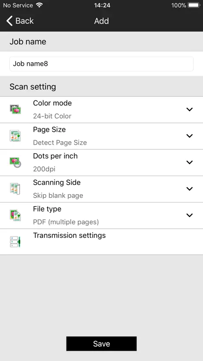Screen dimensions: 203x361
Task: Go Back to previous screen
Action: (20, 21)
